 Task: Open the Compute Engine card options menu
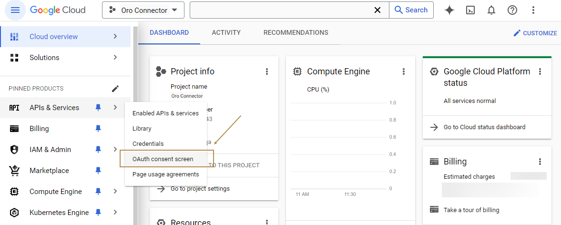(404, 72)
